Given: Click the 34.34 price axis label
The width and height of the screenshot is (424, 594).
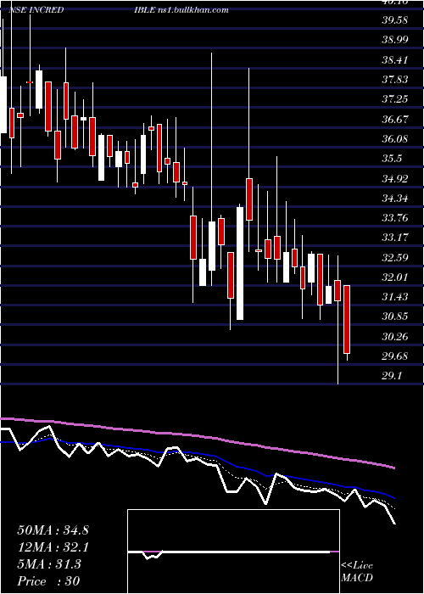Looking at the screenshot, I should click(395, 198).
